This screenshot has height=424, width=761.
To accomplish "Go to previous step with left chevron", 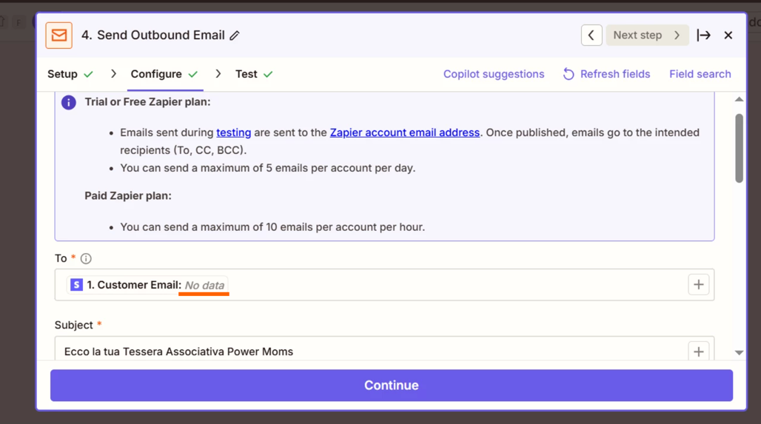I will coord(591,36).
